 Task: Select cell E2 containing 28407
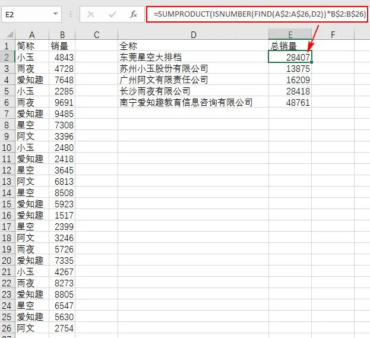pyautogui.click(x=290, y=57)
